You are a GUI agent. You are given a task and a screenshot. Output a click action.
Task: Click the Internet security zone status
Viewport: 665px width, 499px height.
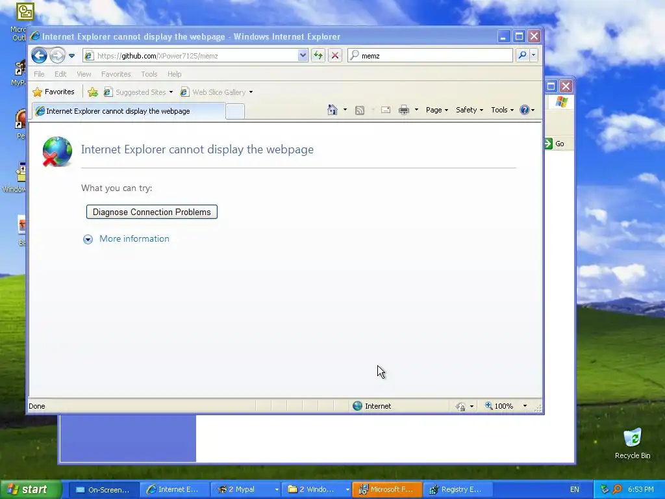372,406
